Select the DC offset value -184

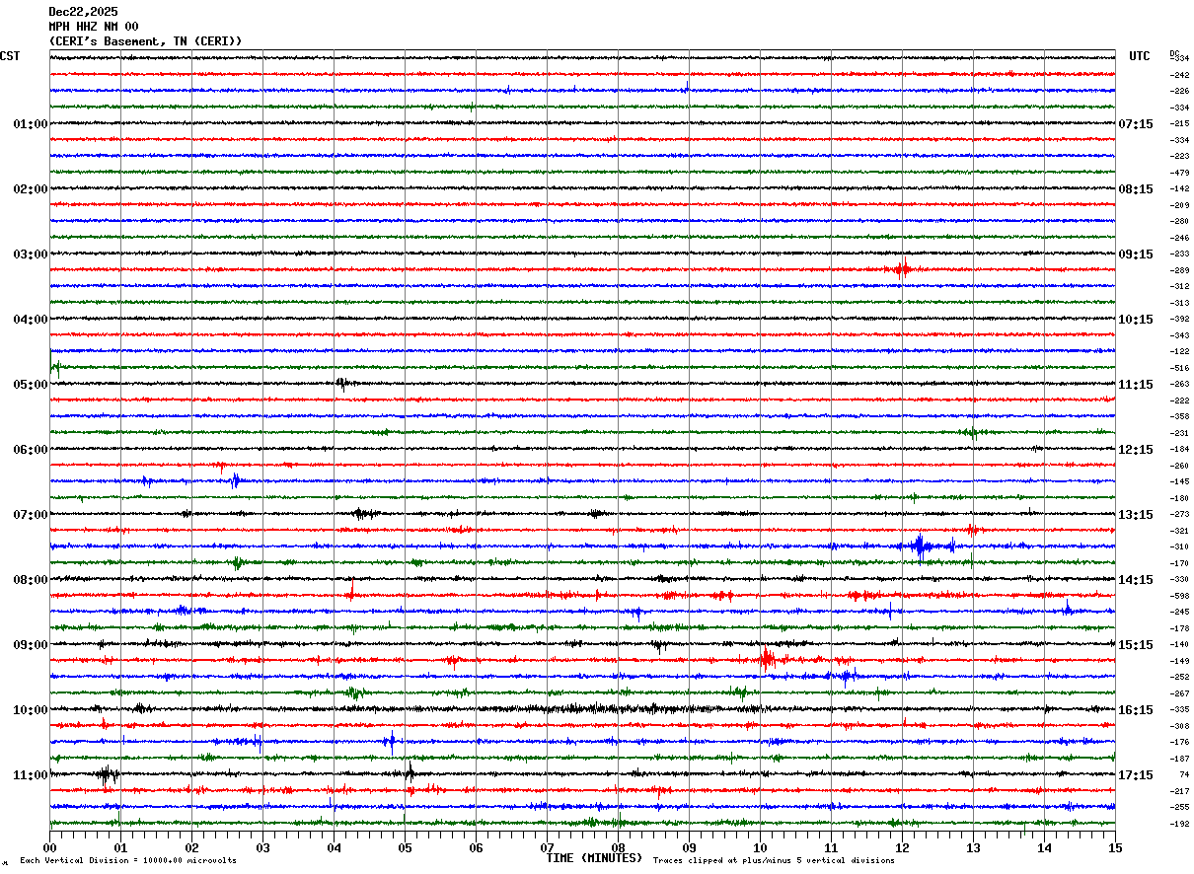coord(1179,450)
